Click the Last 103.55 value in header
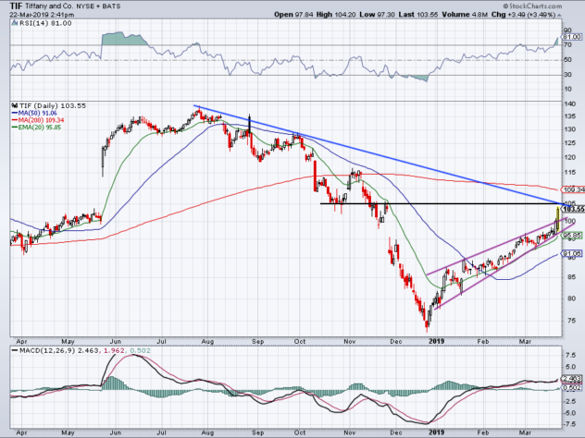Image resolution: width=585 pixels, height=438 pixels. click(417, 15)
